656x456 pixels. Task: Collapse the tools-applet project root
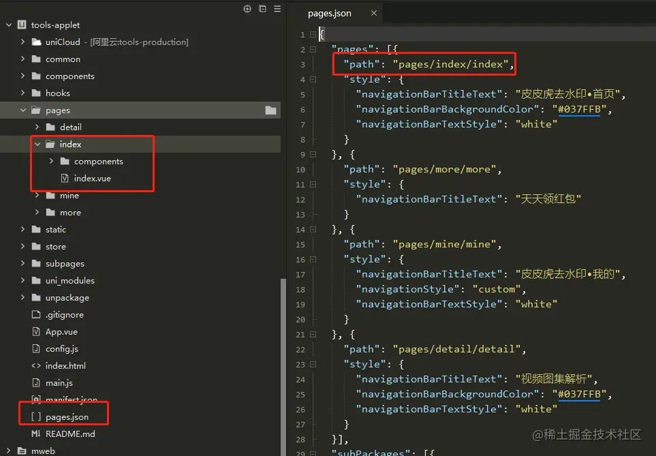click(9, 25)
